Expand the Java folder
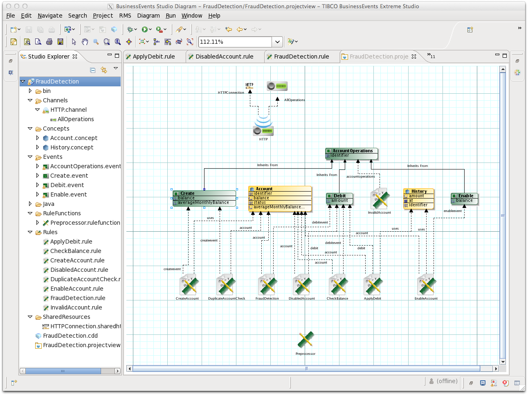This screenshot has height=395, width=528. click(x=30, y=204)
